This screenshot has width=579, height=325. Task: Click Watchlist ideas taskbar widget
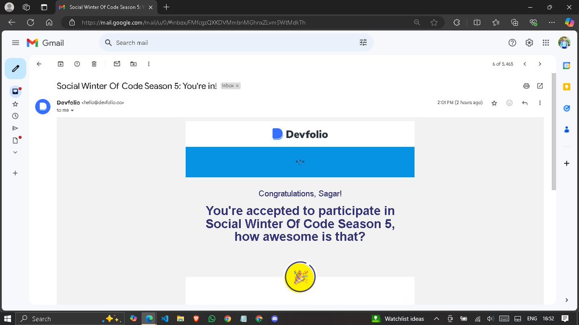[x=399, y=319]
